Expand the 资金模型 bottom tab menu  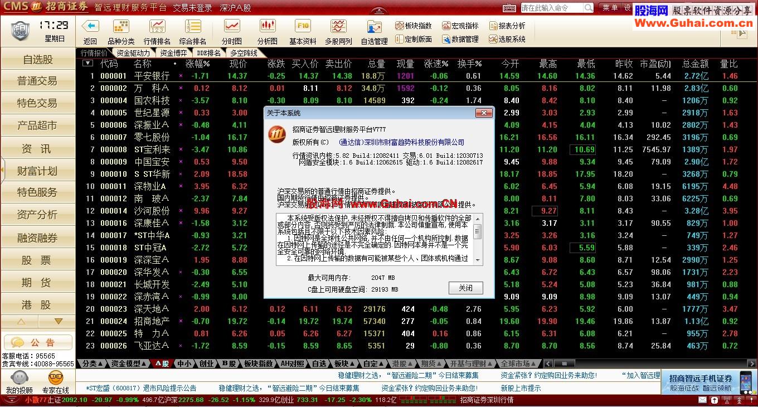point(128,364)
